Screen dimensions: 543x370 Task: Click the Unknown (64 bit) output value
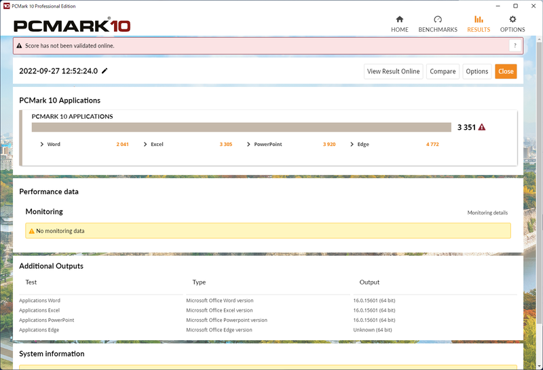click(373, 330)
